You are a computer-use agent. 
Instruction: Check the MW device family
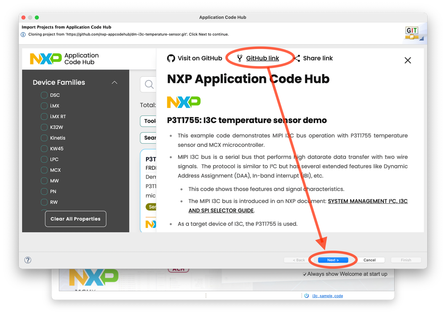(x=44, y=181)
